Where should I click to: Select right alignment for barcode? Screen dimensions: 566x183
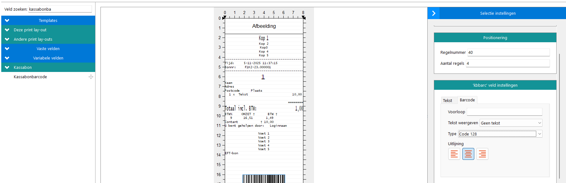coord(482,154)
